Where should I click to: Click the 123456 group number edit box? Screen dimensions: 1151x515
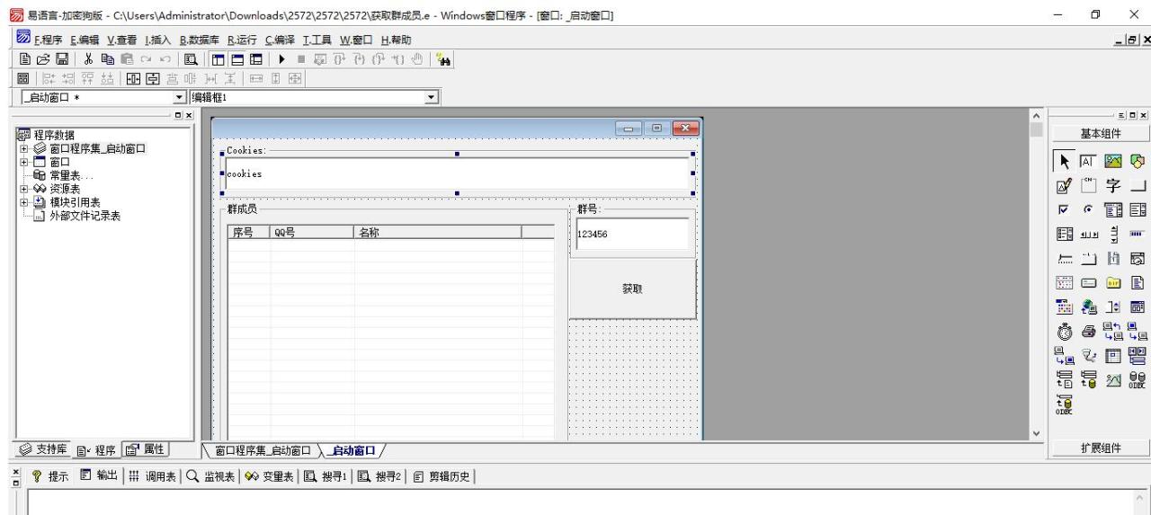point(632,233)
